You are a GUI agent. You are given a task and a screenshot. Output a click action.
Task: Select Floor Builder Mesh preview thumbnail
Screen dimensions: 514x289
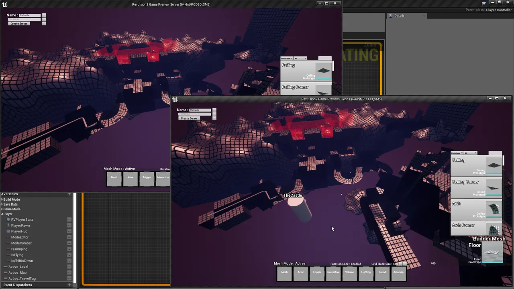pyautogui.click(x=492, y=252)
